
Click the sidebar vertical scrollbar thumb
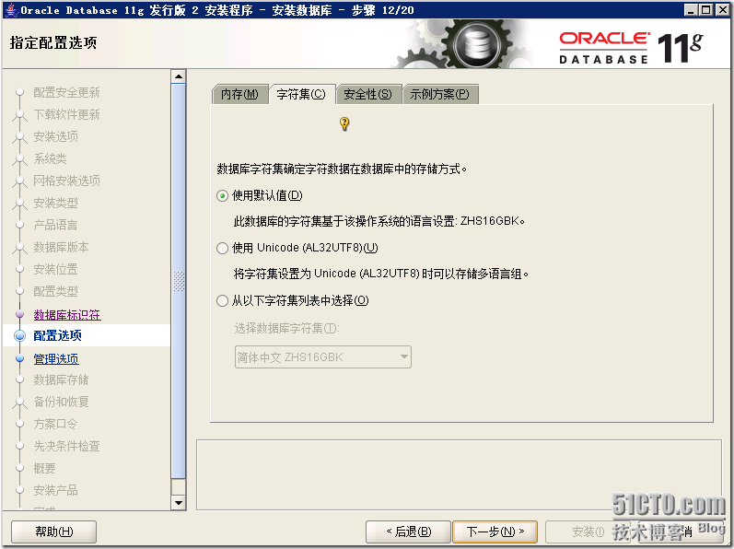(x=179, y=281)
